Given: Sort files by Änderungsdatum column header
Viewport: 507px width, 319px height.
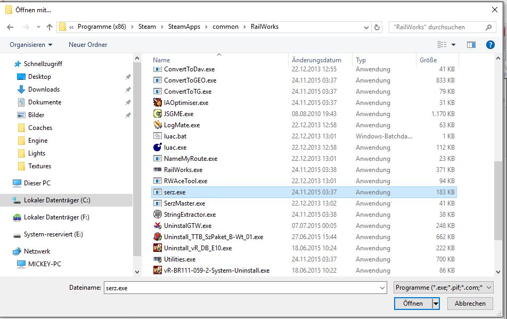Looking at the screenshot, I should coord(316,60).
